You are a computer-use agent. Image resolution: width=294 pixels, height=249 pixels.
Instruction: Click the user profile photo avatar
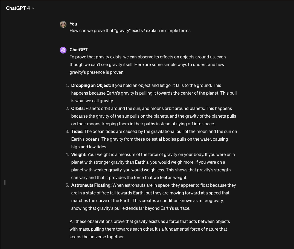[63, 24]
